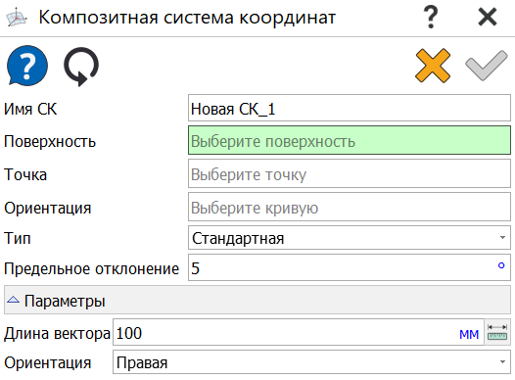
Task: Click the Имя СК name field
Action: [x=350, y=108]
